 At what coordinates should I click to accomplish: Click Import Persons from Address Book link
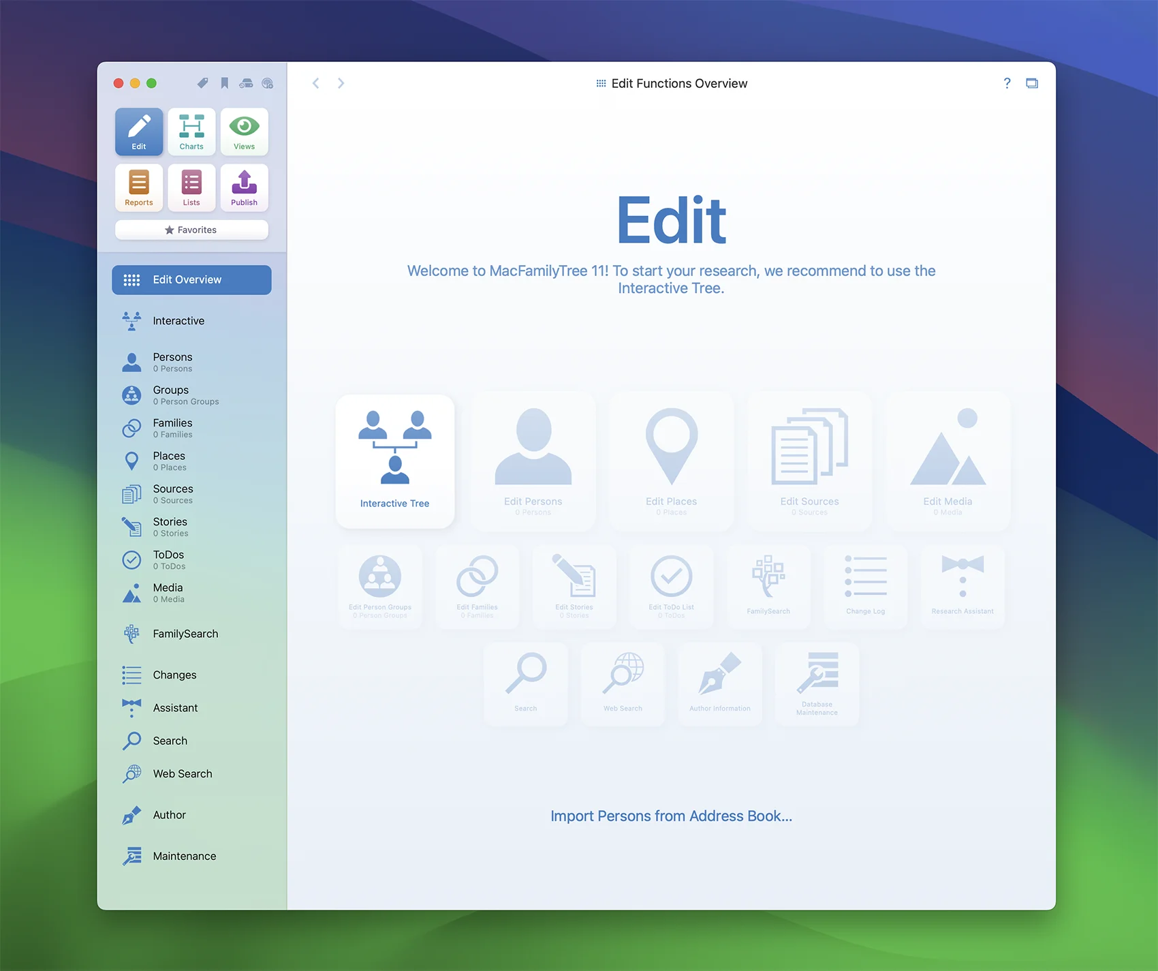tap(672, 816)
